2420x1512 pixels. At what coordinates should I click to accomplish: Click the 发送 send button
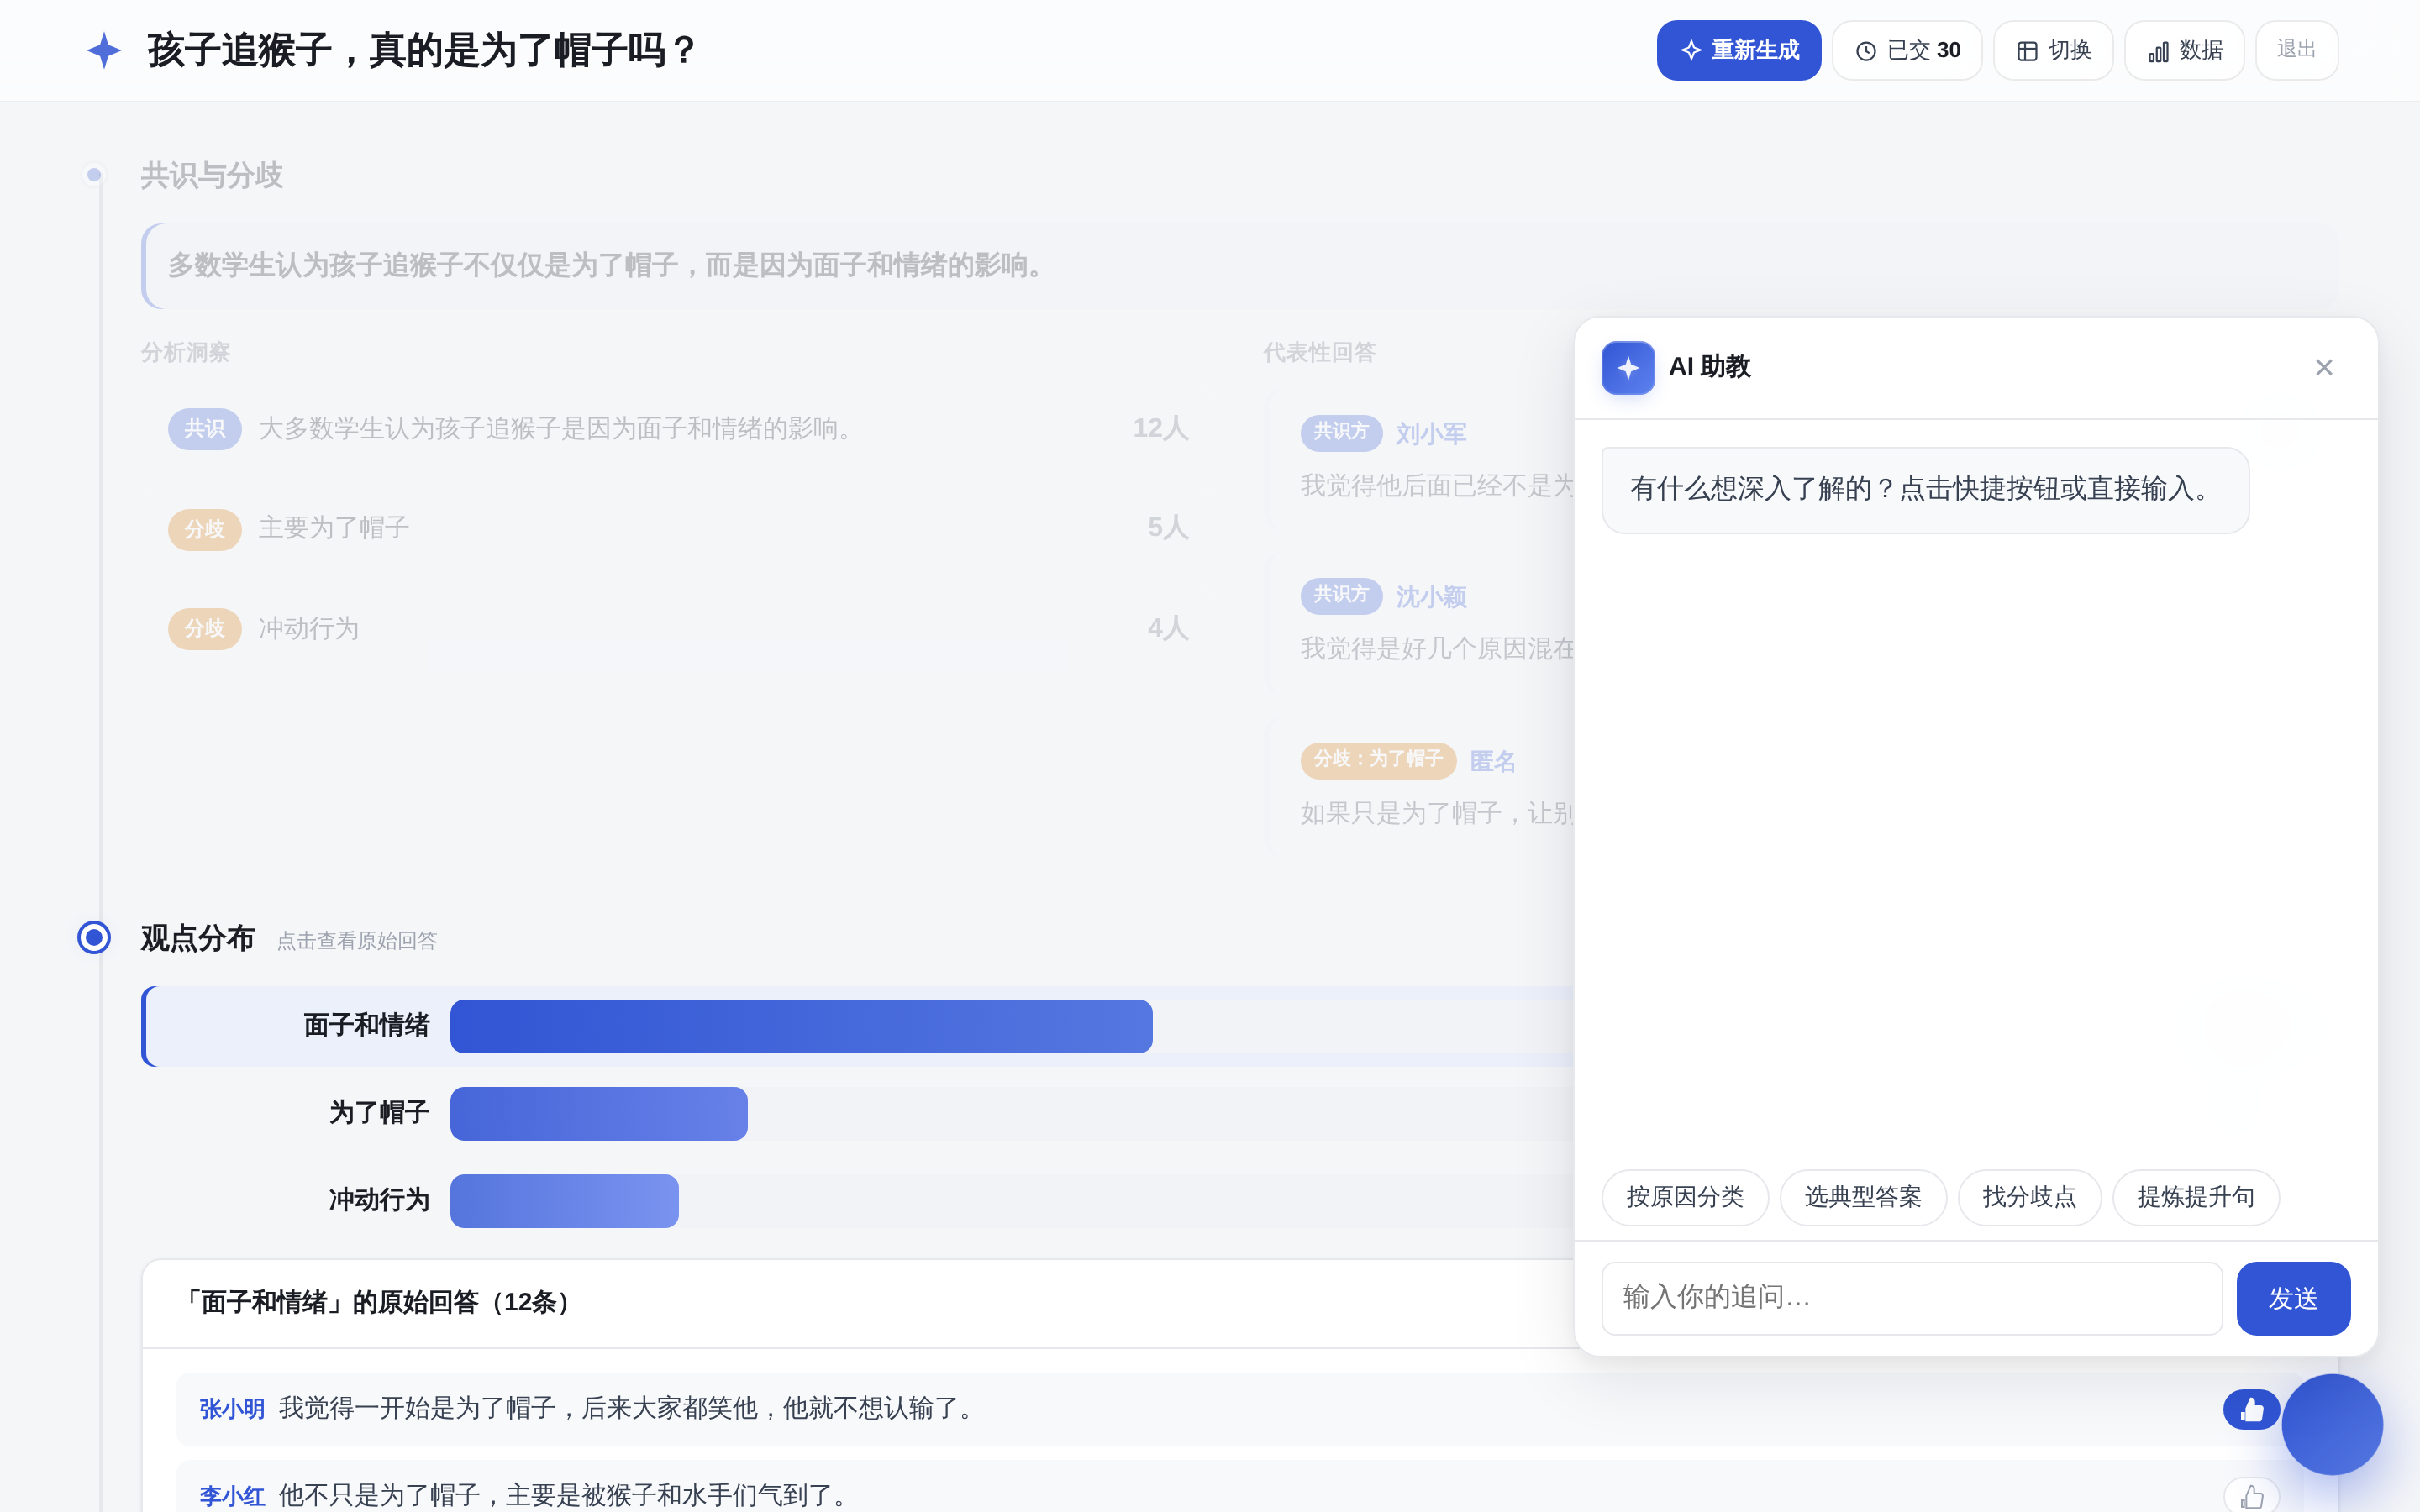coord(2293,1298)
